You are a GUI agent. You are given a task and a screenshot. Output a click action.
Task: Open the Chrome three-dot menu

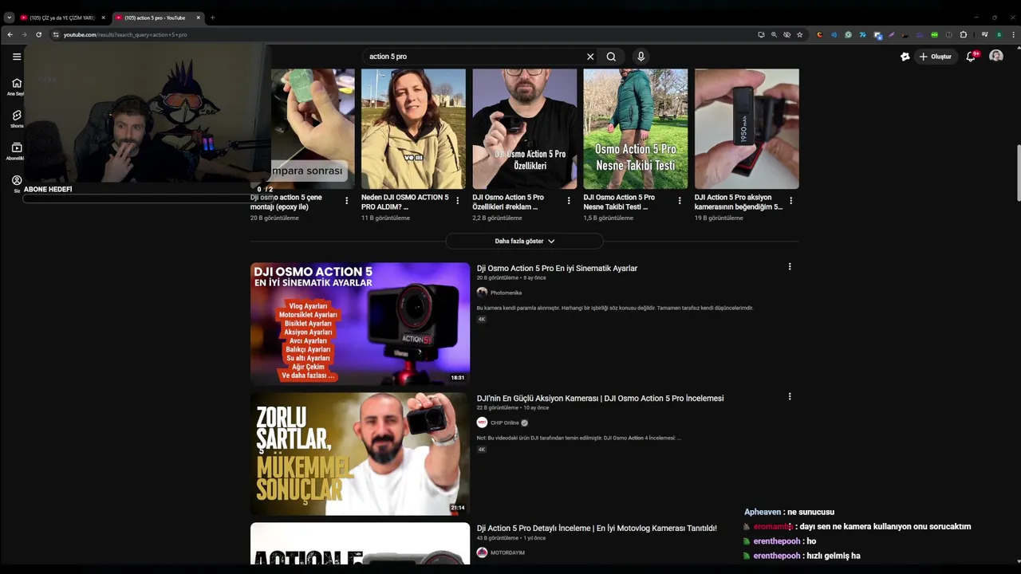point(1013,34)
